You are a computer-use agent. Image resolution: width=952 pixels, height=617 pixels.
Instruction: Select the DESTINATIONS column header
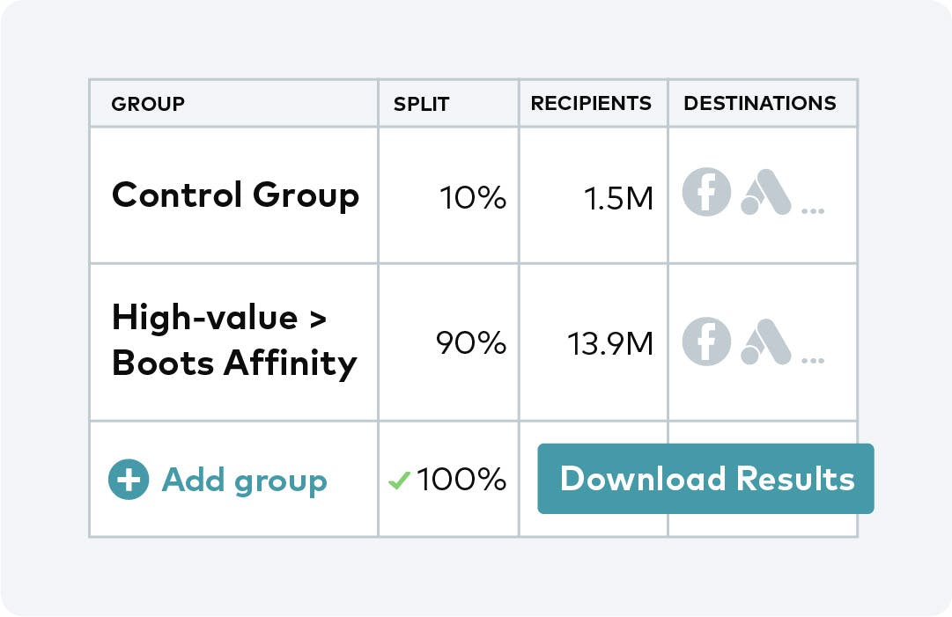(x=760, y=103)
